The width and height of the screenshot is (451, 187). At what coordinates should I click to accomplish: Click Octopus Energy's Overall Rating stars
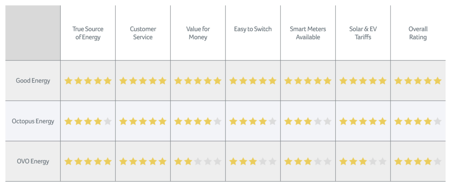(418, 121)
